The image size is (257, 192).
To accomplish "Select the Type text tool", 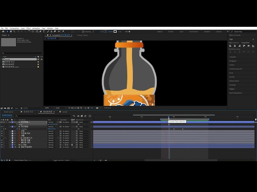I will tap(44, 32).
